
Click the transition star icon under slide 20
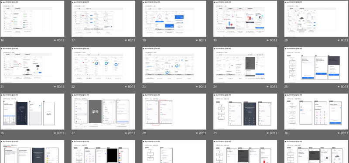click(x=339, y=40)
